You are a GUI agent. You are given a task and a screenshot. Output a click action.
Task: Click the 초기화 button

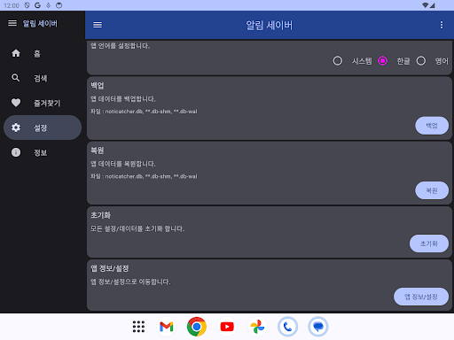tap(429, 243)
